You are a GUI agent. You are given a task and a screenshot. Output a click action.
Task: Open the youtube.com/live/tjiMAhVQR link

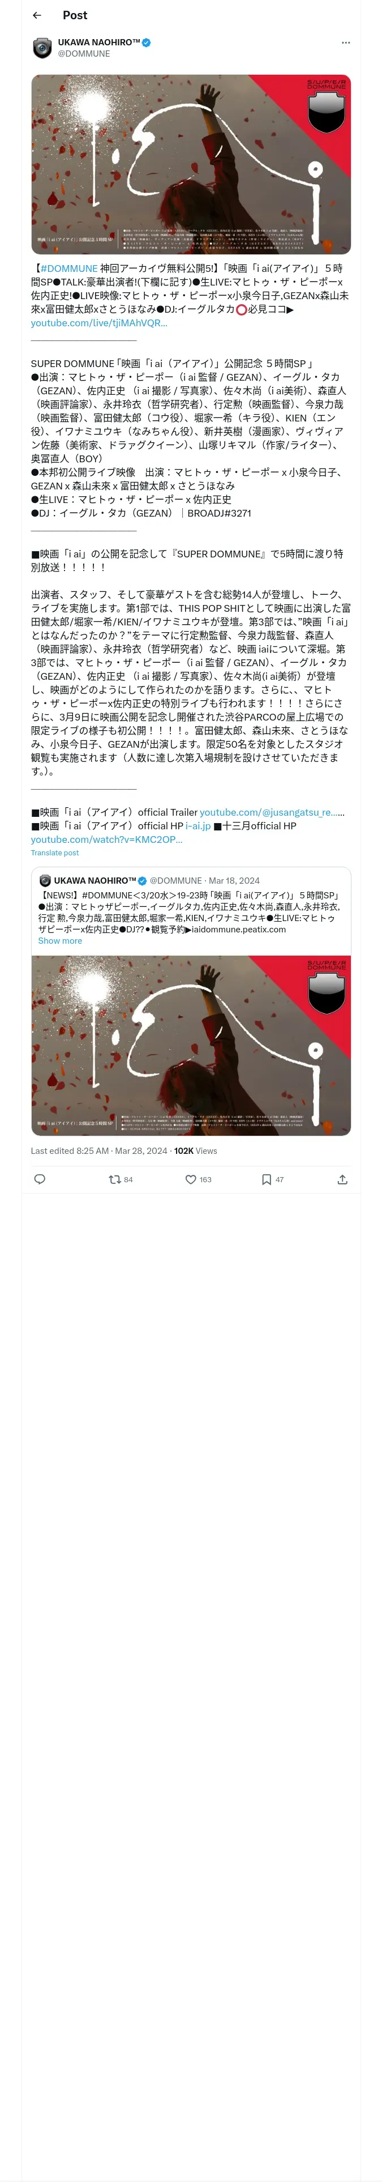click(x=99, y=323)
